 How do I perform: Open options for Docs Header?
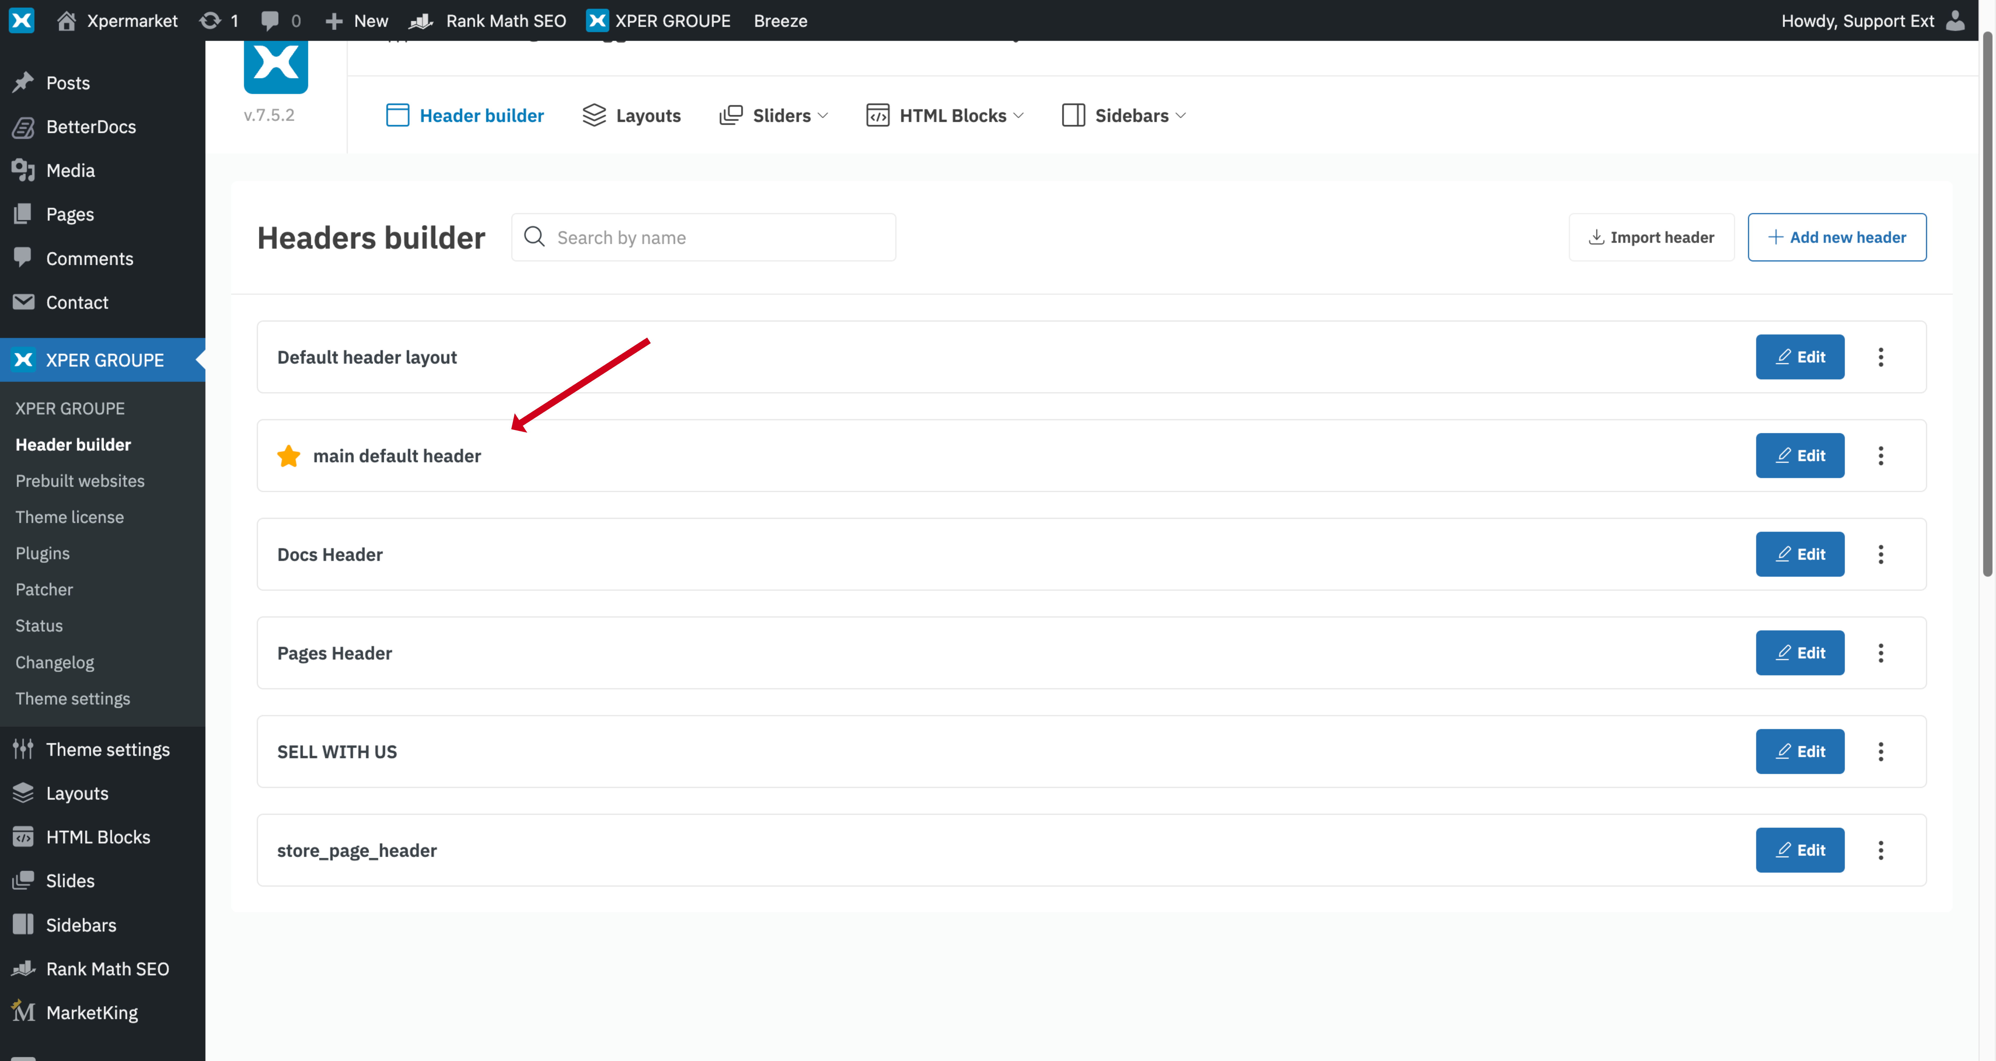(1881, 554)
